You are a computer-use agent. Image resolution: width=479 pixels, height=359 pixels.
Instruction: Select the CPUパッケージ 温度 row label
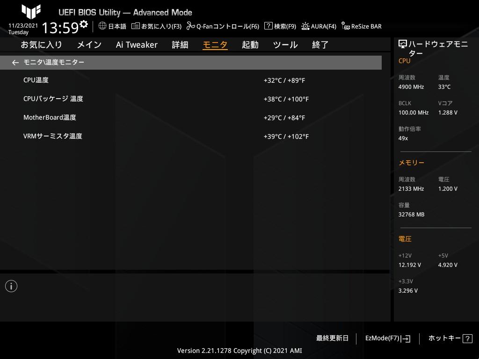[53, 99]
